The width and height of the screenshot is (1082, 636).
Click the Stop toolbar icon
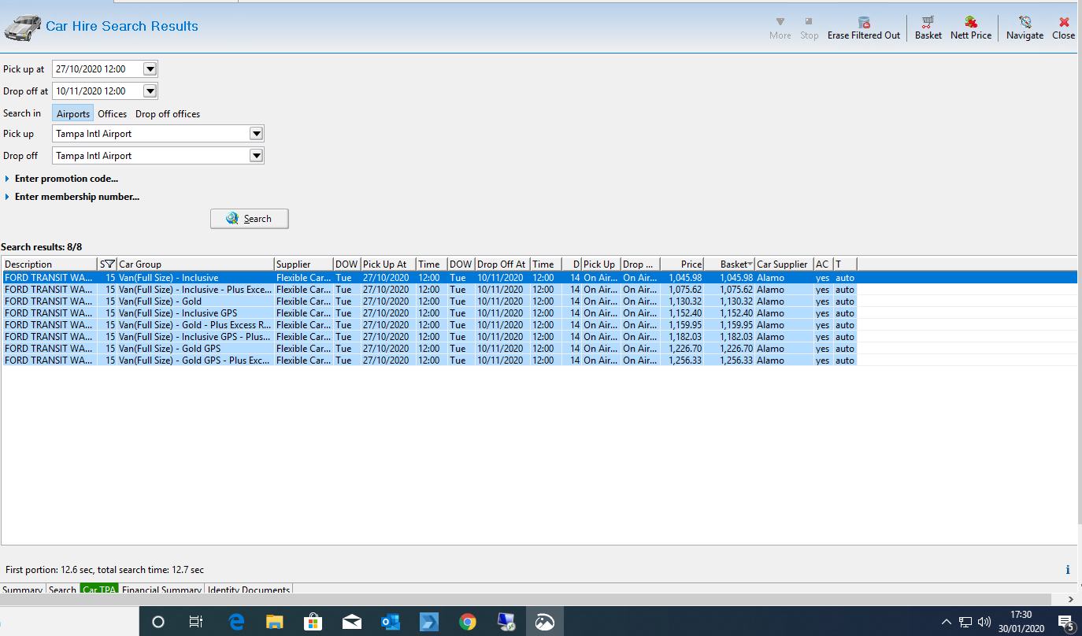(x=809, y=22)
